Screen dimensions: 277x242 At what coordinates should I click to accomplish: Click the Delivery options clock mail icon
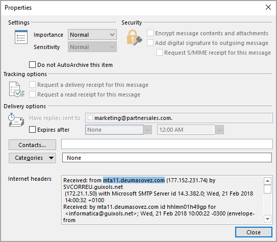click(16, 120)
